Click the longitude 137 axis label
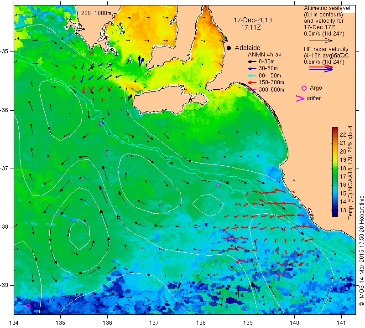The height and width of the screenshot is (328, 365). 154,323
